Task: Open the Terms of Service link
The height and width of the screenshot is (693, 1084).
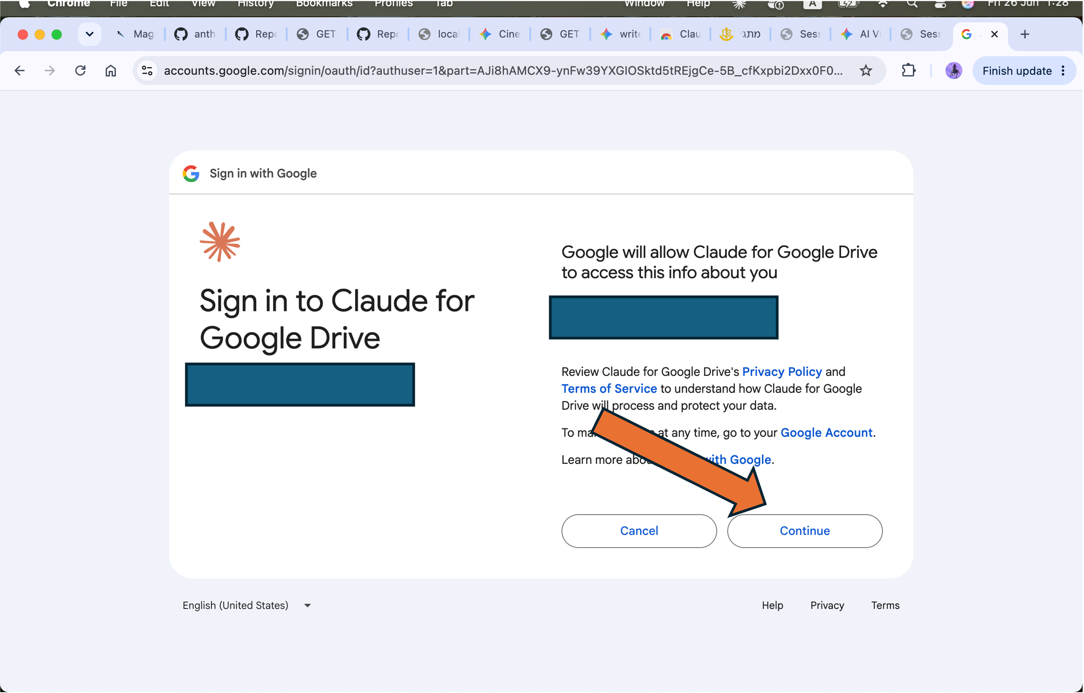Action: pos(609,389)
